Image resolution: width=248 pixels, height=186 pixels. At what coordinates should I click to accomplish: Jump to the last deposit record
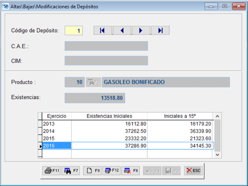[x=160, y=31]
